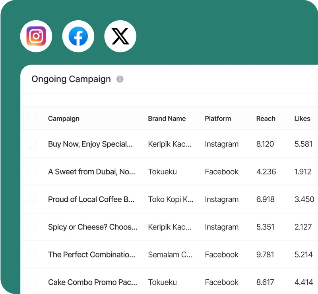Select Keripik Kac... in Buy Now row
This screenshot has width=318, height=294.
coord(170,144)
